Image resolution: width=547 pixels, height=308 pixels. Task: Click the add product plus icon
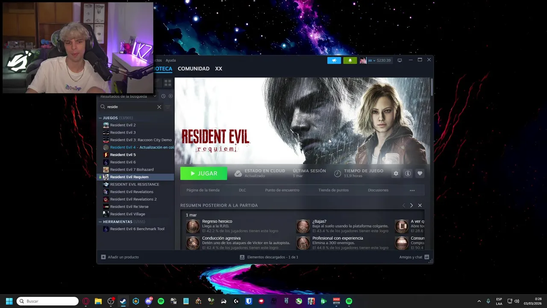103,257
